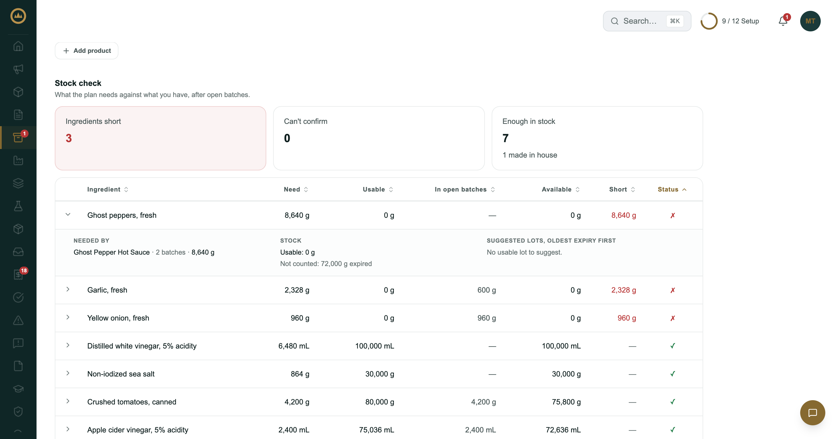This screenshot has width=839, height=439.
Task: Open the 9 / 12 Setup progress
Action: point(730,21)
